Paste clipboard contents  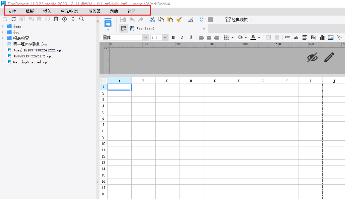[170, 20]
